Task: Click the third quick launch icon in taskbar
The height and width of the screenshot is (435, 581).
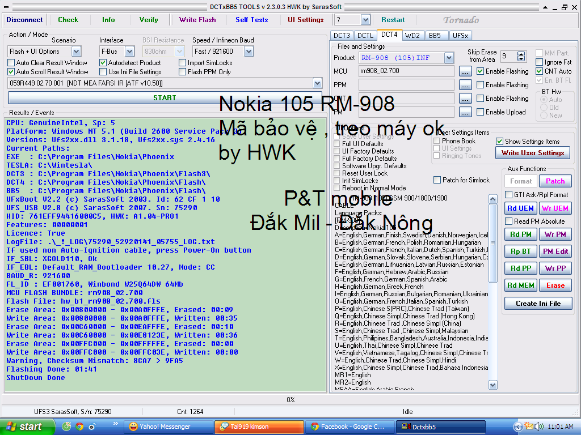Action: coord(92,427)
